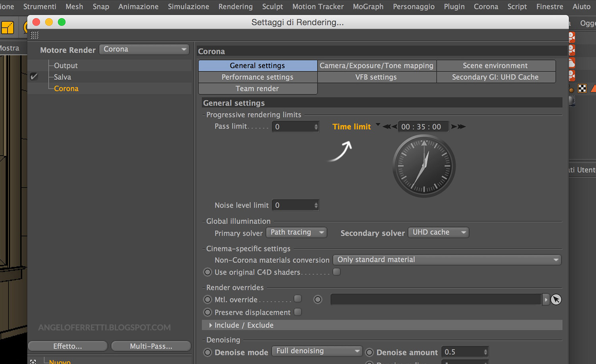
Task: Switch to Secondary GI: UHD Cache tab
Action: [495, 77]
